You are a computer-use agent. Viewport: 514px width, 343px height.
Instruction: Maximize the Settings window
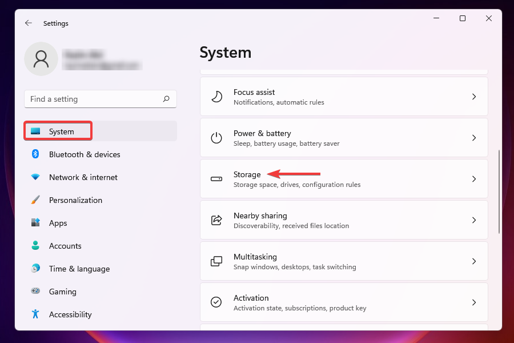tap(463, 18)
